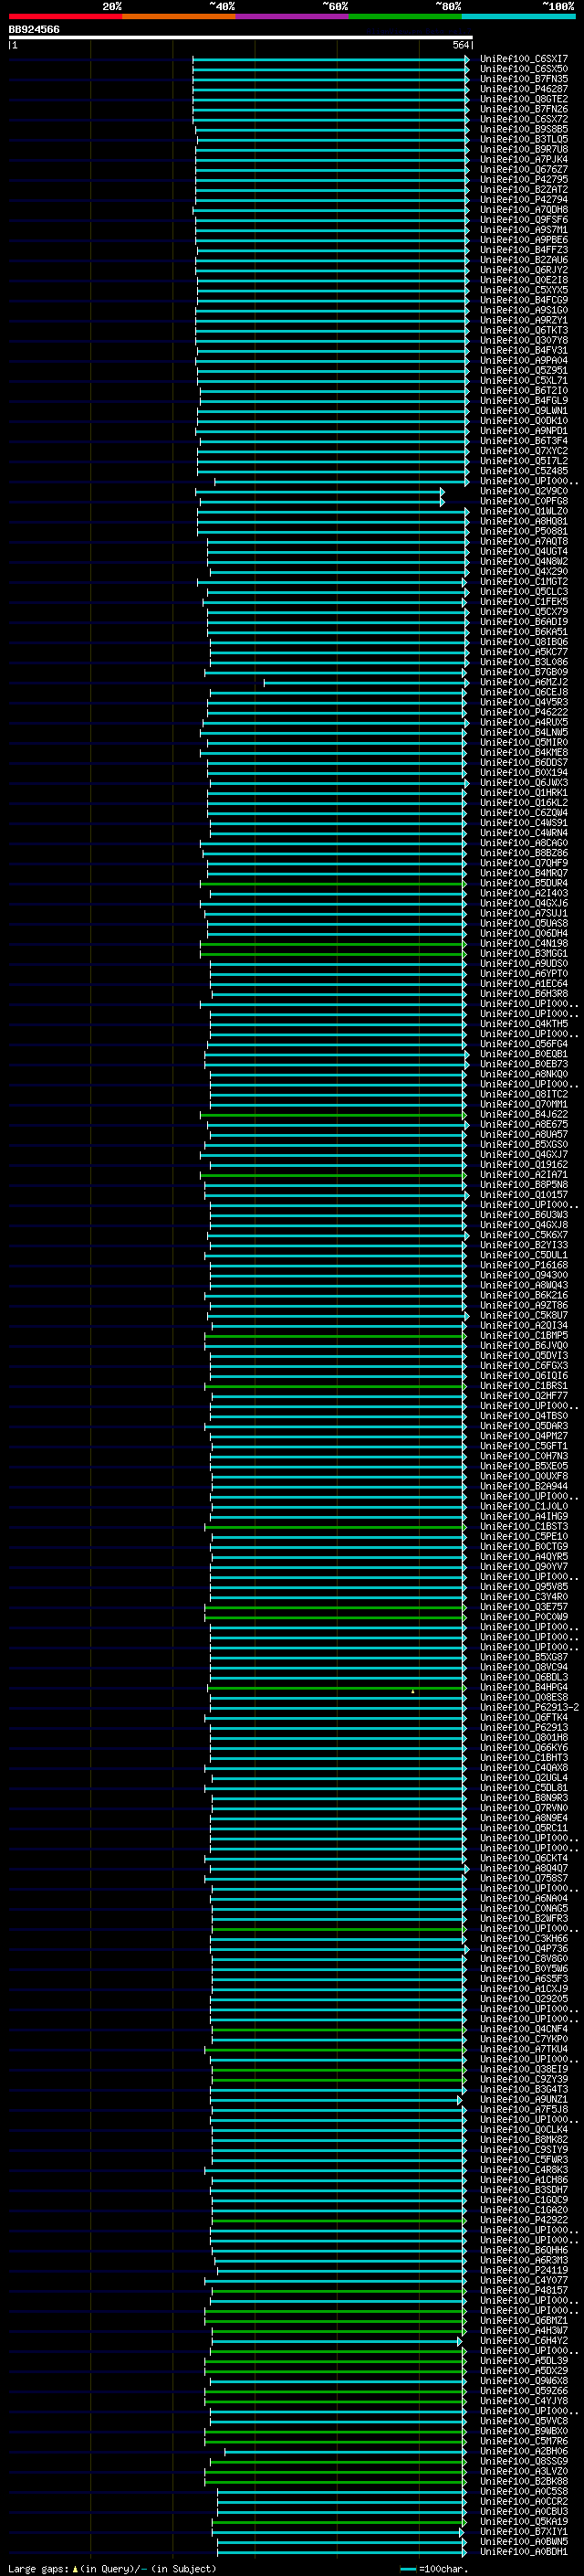Select the UniRef100_B3TLQ5 label
This screenshot has width=584, height=2576.
click(524, 139)
